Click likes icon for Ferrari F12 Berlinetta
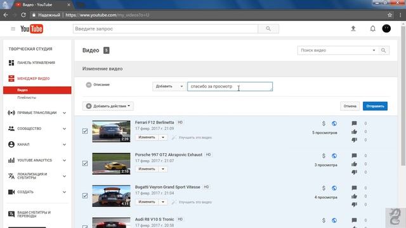The width and height of the screenshot is (406, 228). pyautogui.click(x=354, y=132)
